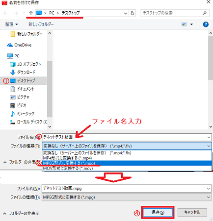213x221 pixels.
Task: Click the 新しいフォルダー toolbar button
Action: click(x=41, y=25)
